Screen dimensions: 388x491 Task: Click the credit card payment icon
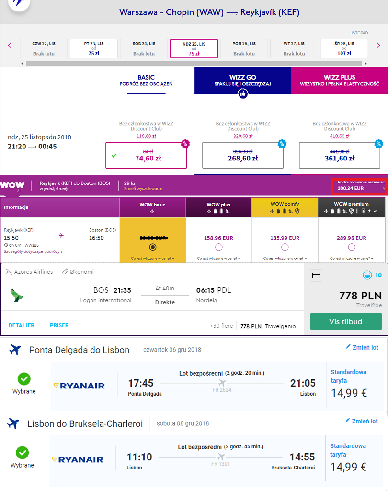[316, 275]
